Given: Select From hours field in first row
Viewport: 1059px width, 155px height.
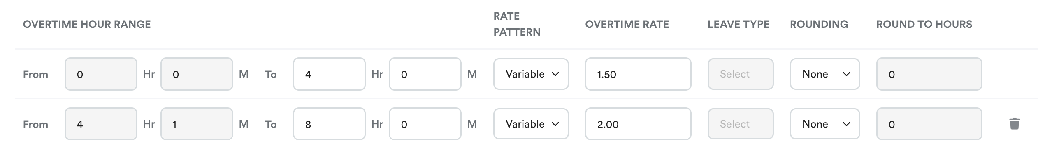Looking at the screenshot, I should [x=100, y=74].
